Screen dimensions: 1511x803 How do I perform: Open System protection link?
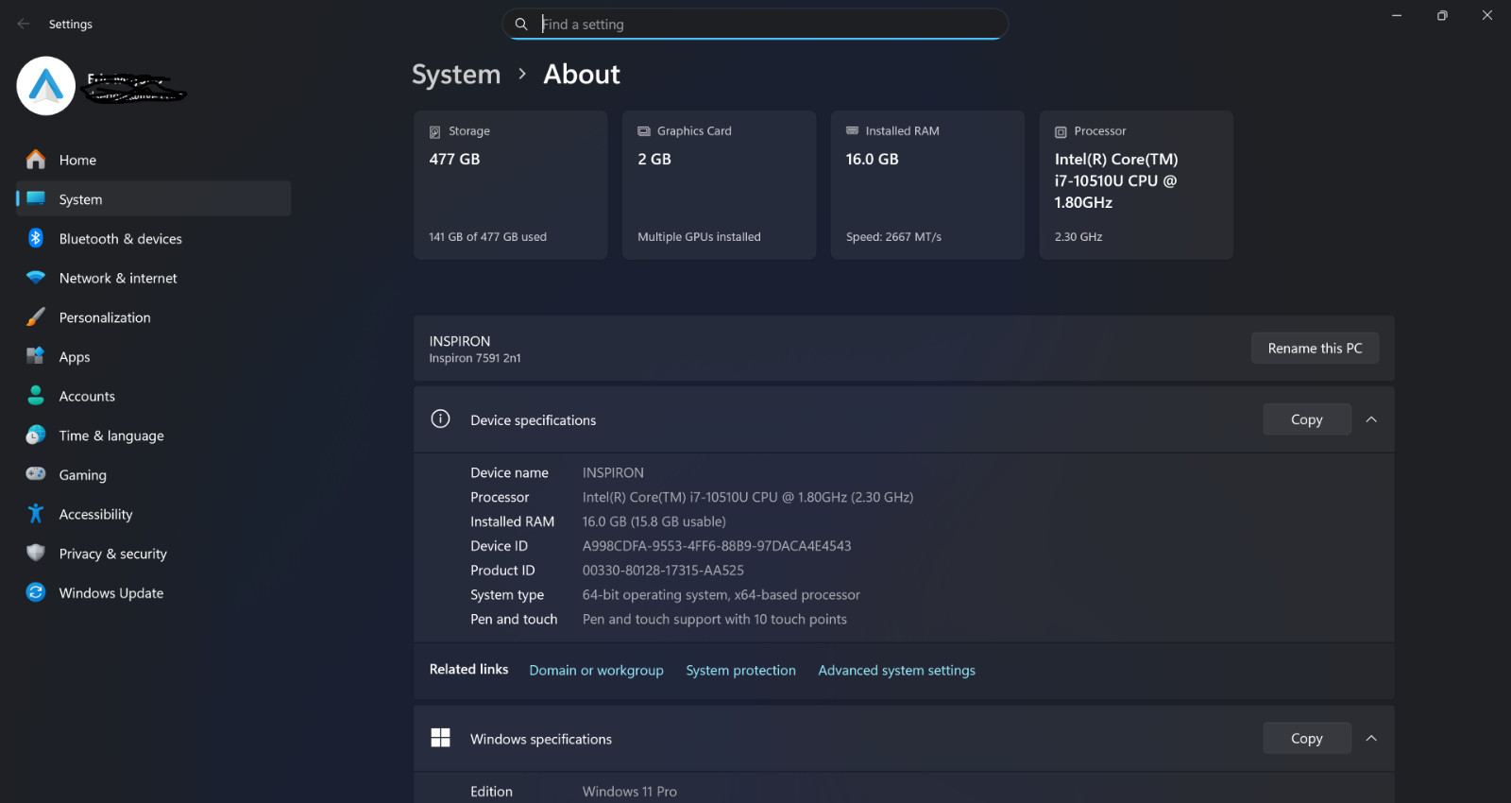[x=740, y=670]
